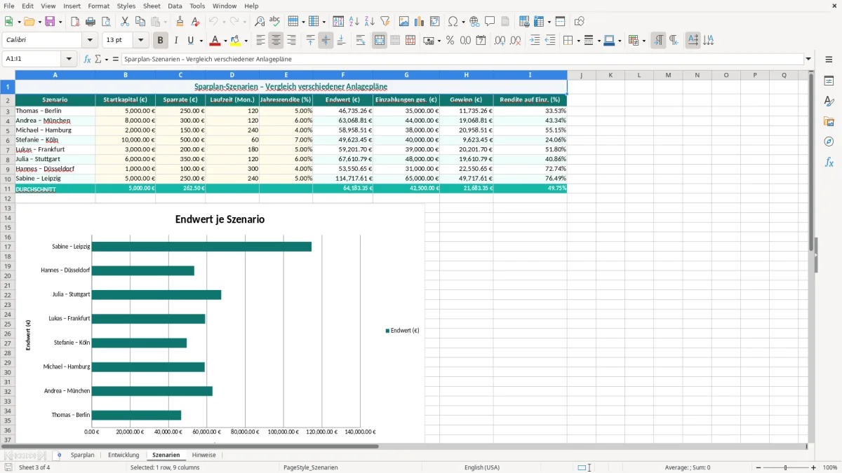842x473 pixels.
Task: Toggle Center Horizontally alignment
Action: coord(276,41)
